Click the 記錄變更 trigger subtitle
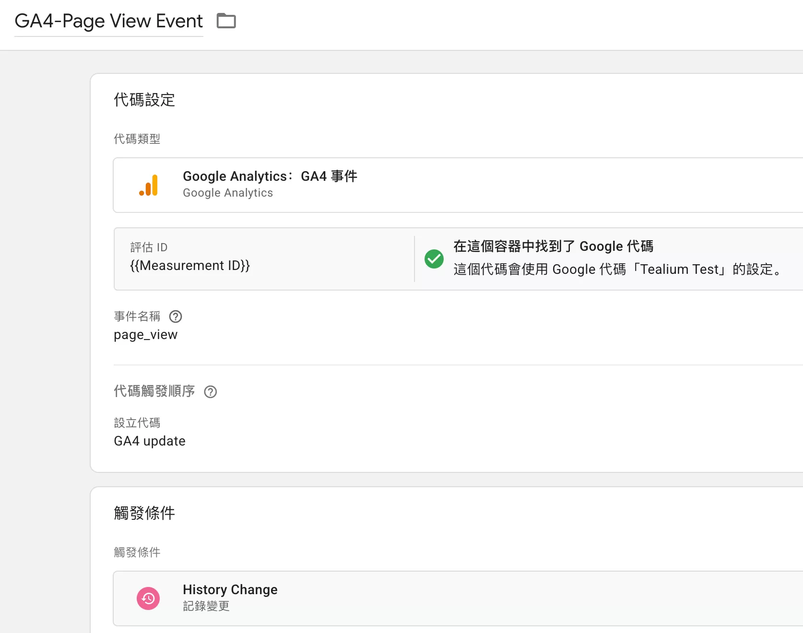This screenshot has height=633, width=803. pyautogui.click(x=206, y=606)
